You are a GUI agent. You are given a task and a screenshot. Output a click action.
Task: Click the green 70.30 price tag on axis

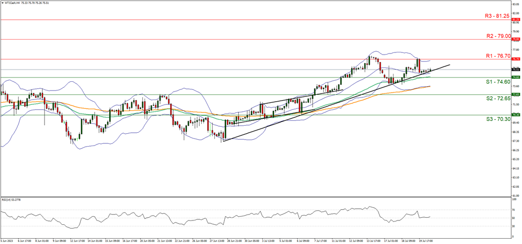pyautogui.click(x=516, y=115)
